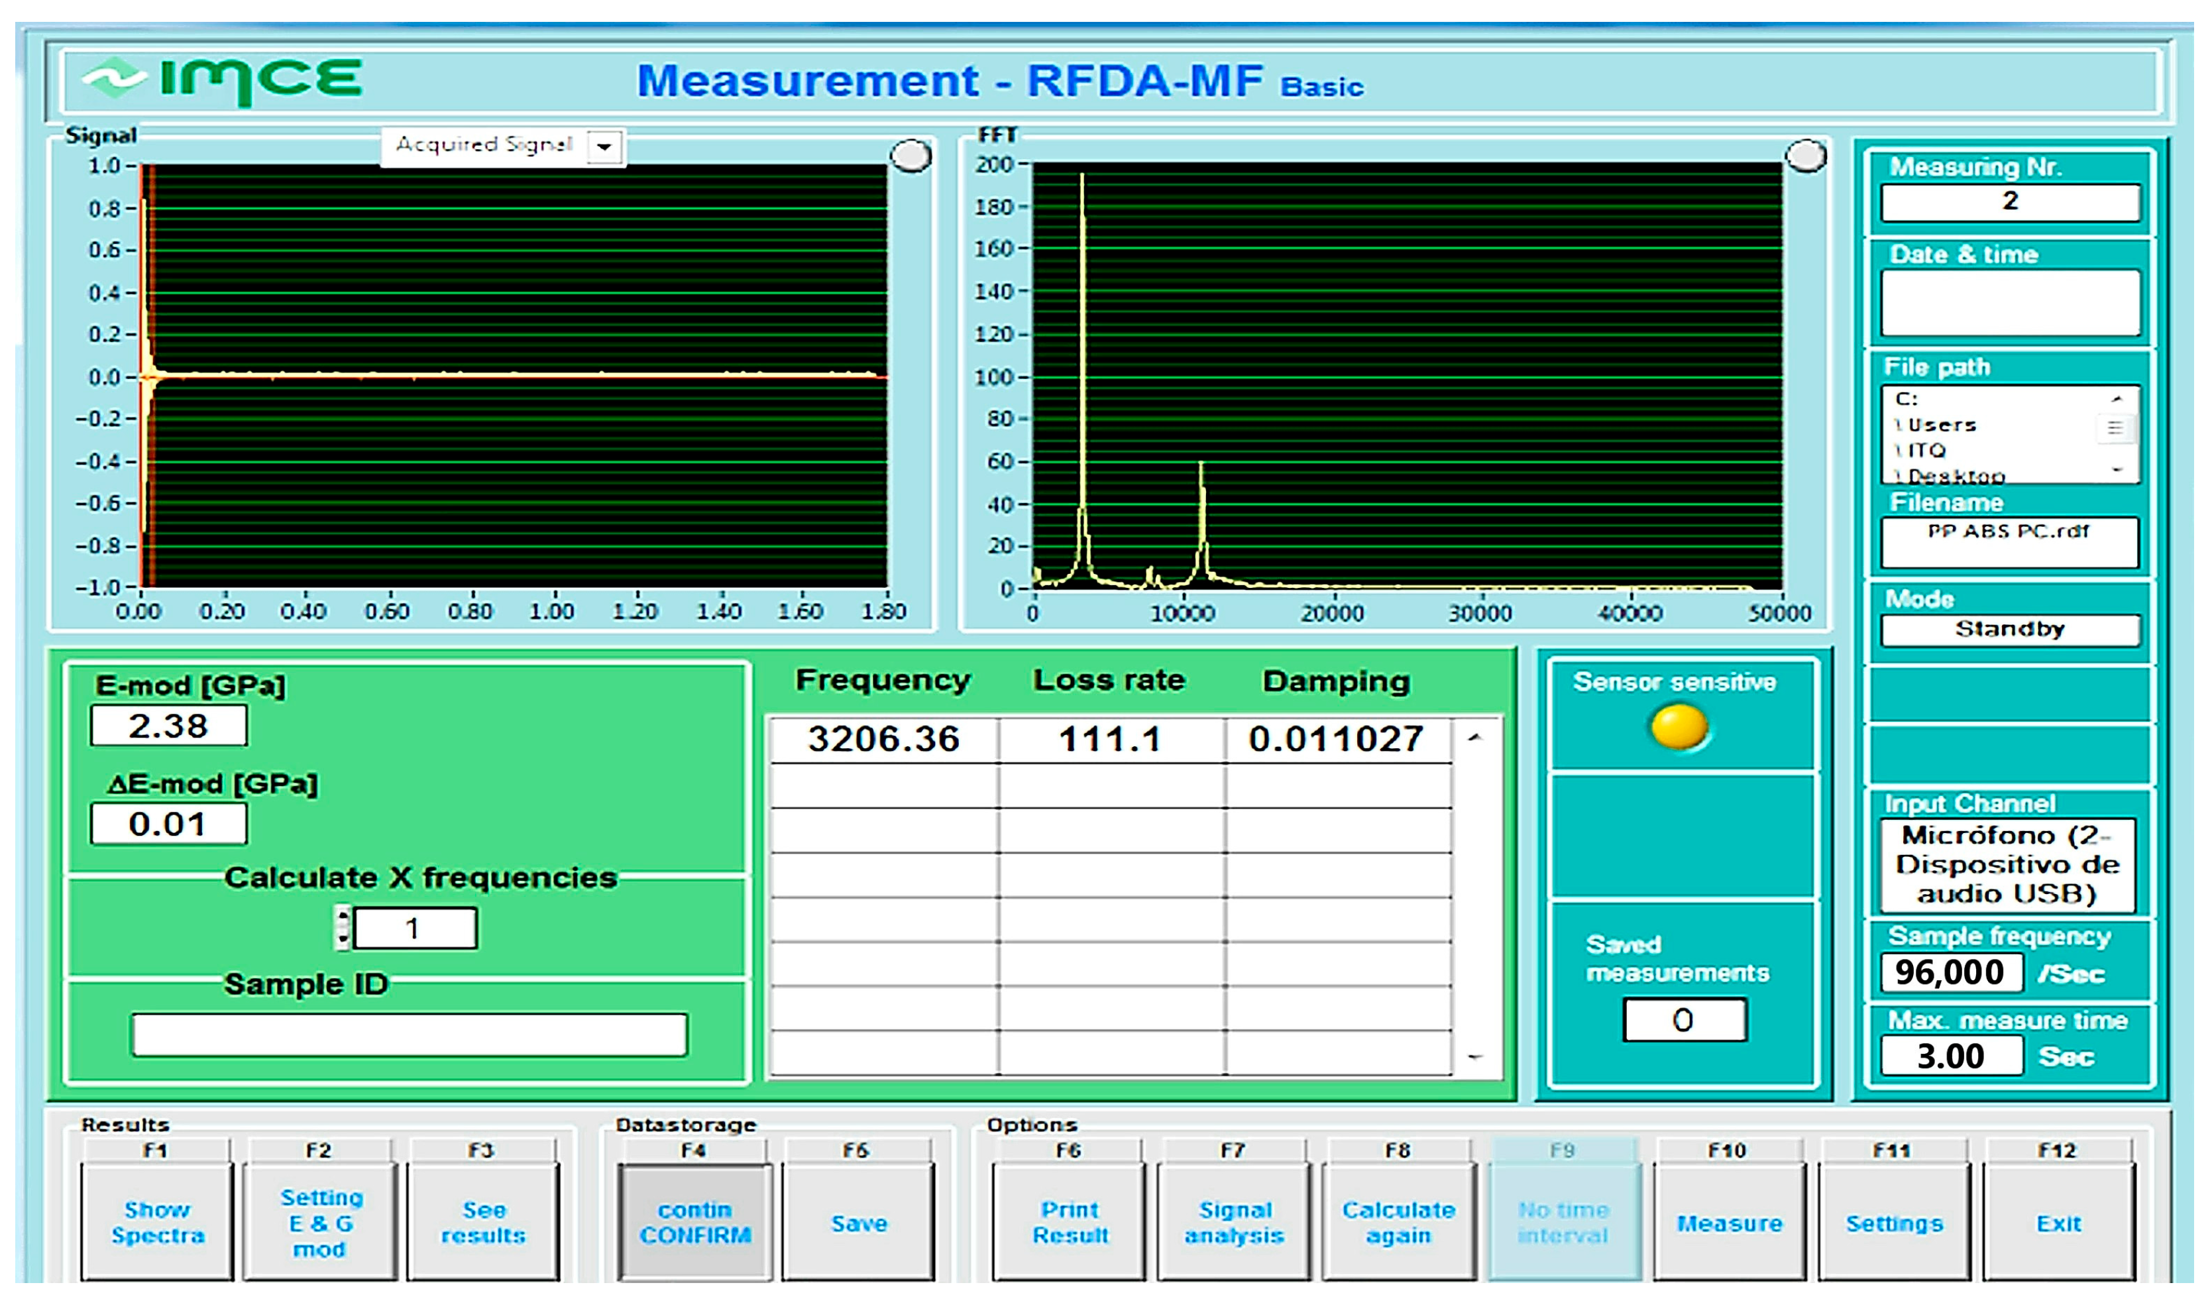2210x1295 pixels.
Task: Click Print Result button
Action: coord(1069,1221)
